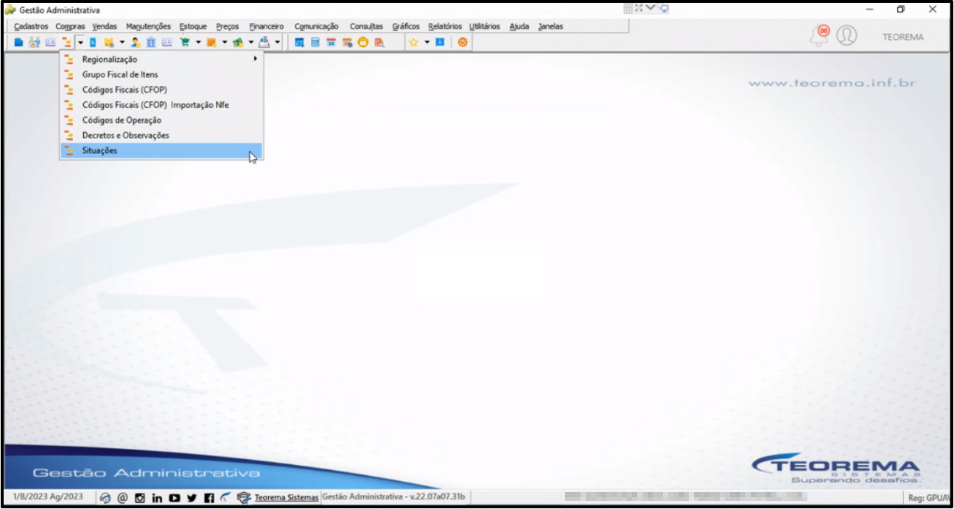The height and width of the screenshot is (509, 954).
Task: Open the notification bell with red badge
Action: 819,35
